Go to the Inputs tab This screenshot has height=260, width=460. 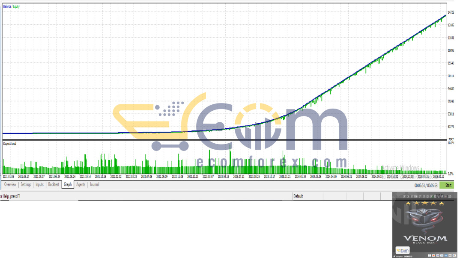(x=39, y=185)
